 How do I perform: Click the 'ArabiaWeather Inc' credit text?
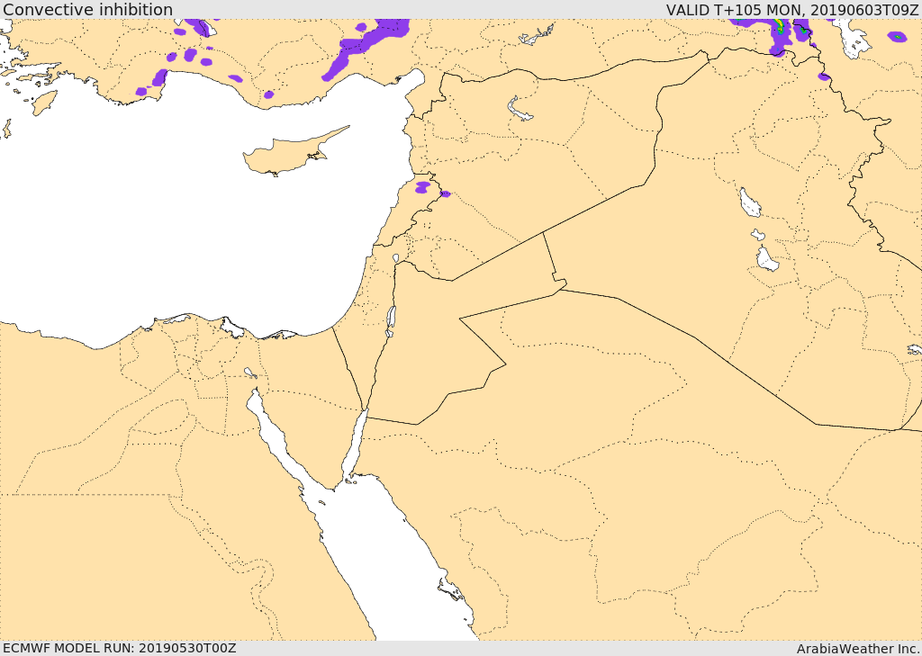coord(858,649)
